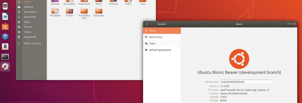Viewport: 302px width, 103px height.
Task: Click Ubuntu Bionic Beaver heading
Action: pos(239,72)
